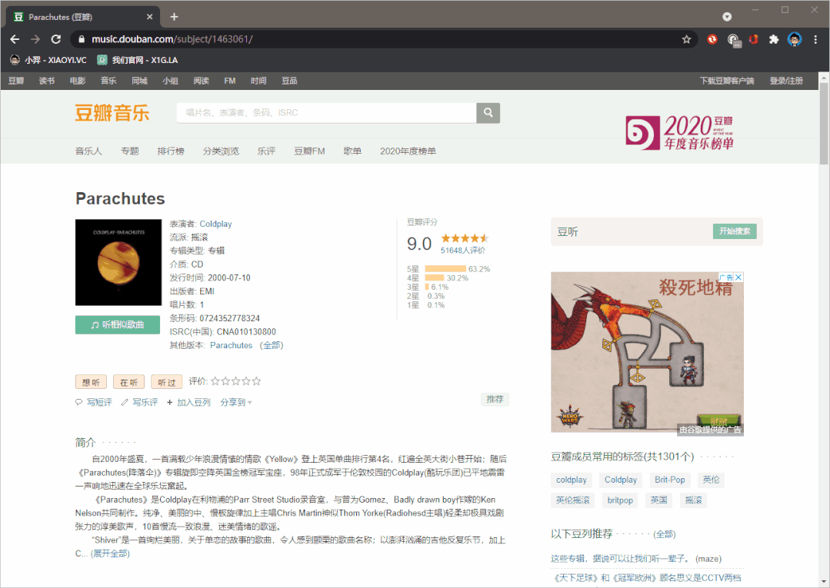Reload the page with refresh icon

point(56,39)
